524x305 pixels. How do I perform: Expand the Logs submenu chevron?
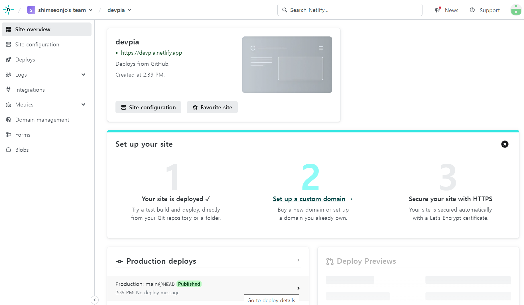pos(83,75)
